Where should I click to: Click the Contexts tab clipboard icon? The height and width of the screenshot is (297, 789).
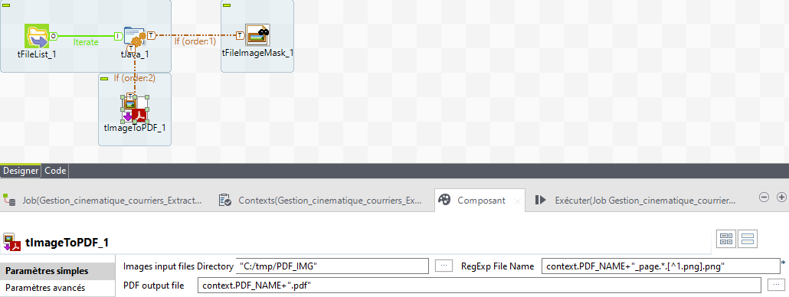coord(225,201)
